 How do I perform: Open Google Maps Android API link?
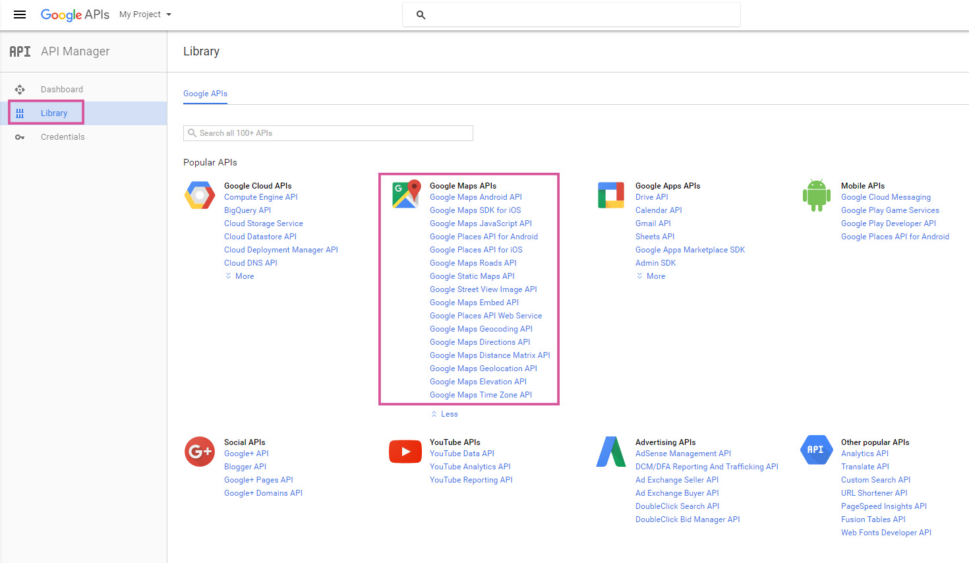[x=476, y=197]
